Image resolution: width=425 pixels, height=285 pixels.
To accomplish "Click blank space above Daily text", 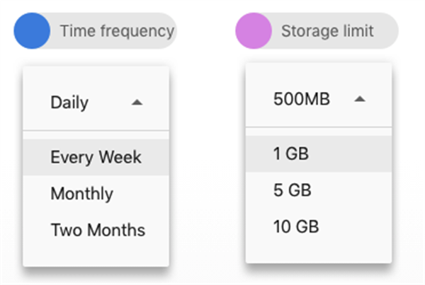I will click(x=96, y=80).
